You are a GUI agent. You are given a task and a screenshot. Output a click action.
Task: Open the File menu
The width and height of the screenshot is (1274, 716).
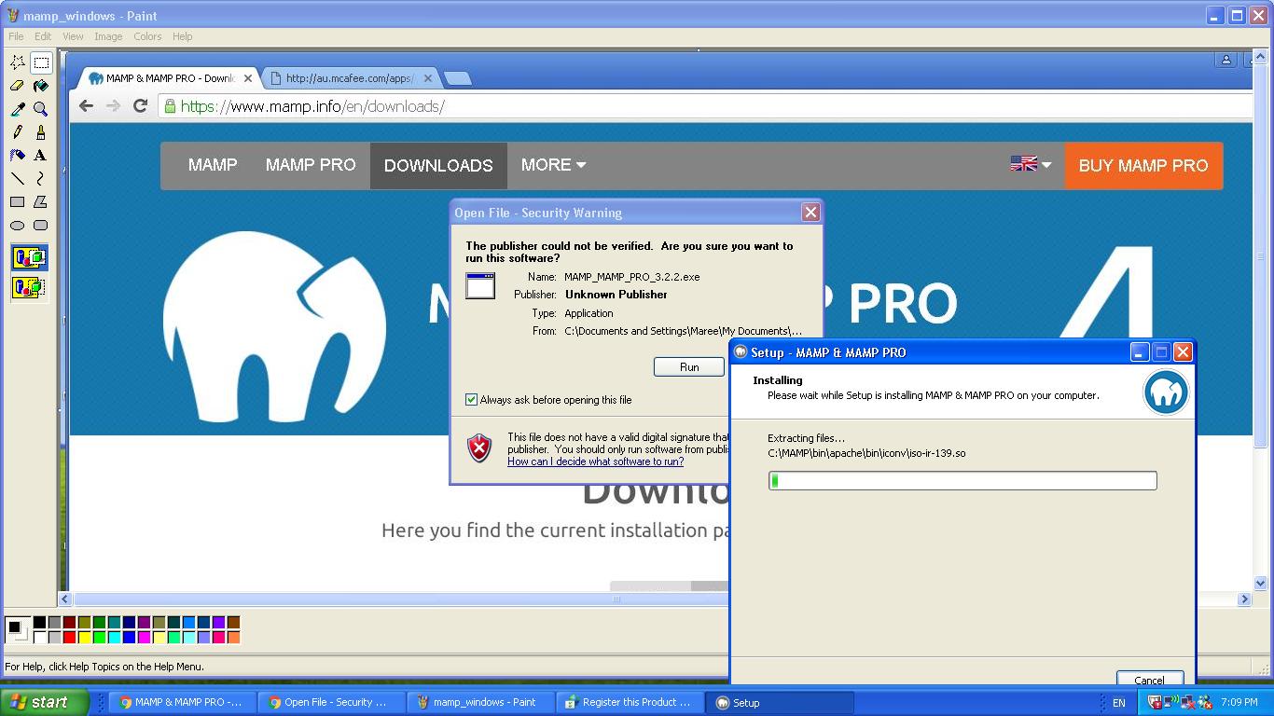tap(16, 36)
